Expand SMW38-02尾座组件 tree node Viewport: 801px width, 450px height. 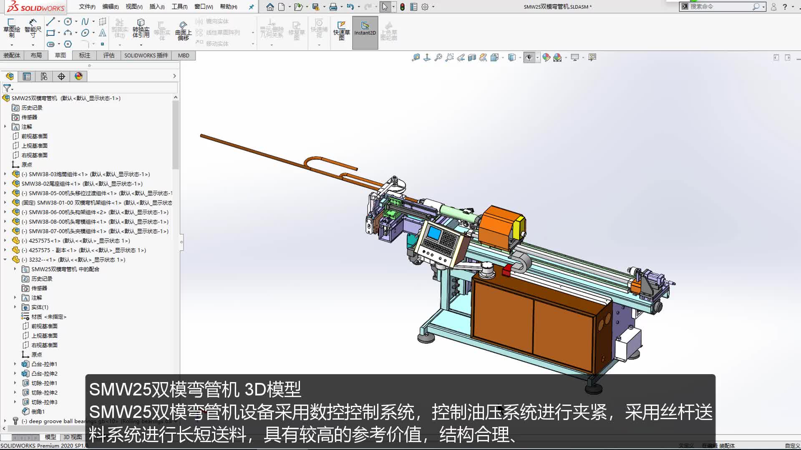(x=5, y=184)
